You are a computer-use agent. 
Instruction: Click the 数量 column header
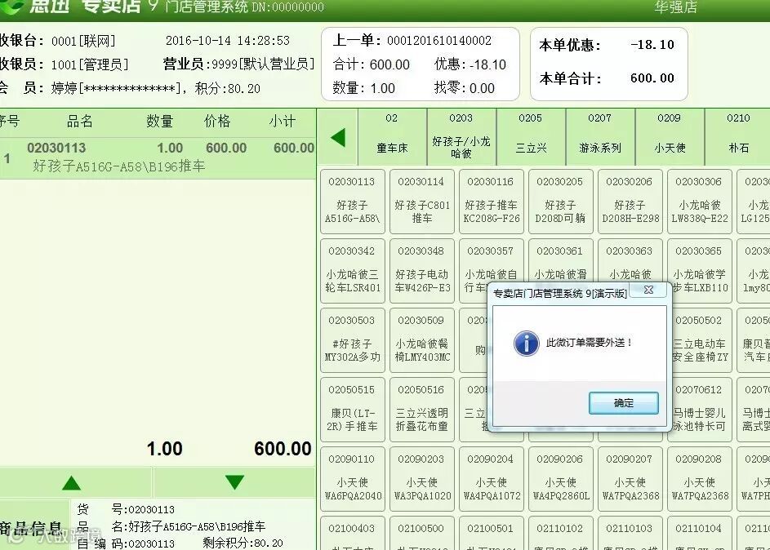point(159,122)
